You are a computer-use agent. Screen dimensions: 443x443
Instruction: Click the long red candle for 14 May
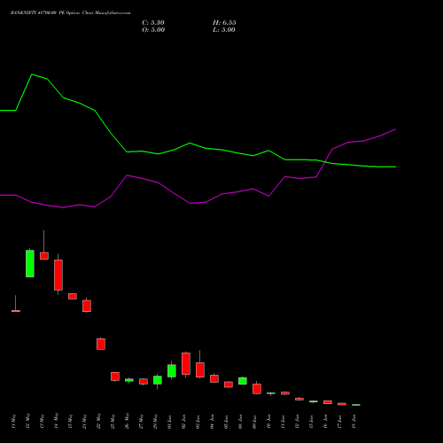58,275
